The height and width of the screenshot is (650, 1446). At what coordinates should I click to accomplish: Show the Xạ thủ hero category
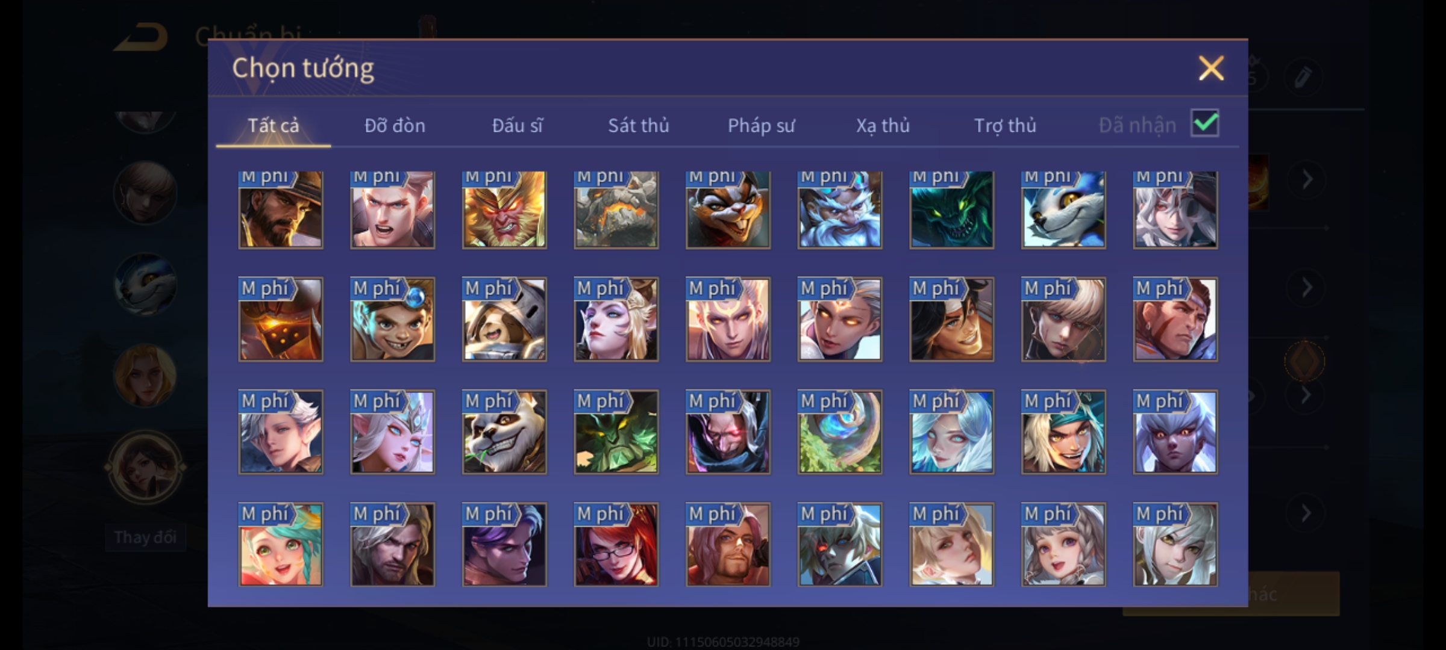coord(883,125)
